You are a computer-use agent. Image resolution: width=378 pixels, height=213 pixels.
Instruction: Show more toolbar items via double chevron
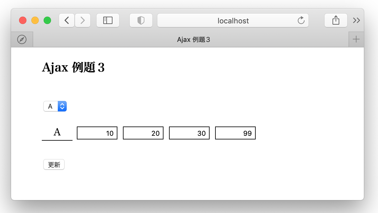(356, 21)
